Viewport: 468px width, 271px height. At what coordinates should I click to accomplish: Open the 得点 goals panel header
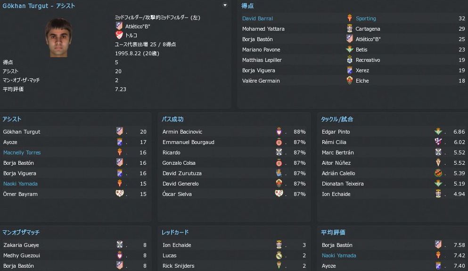pos(247,6)
